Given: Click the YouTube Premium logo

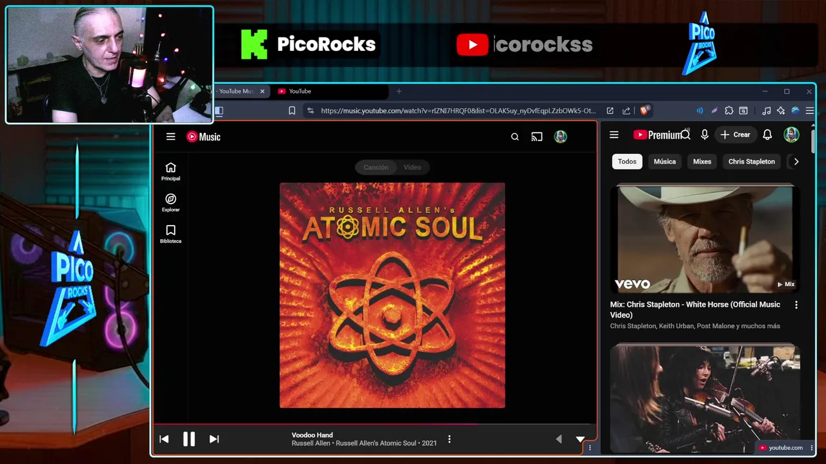Looking at the screenshot, I should [658, 135].
